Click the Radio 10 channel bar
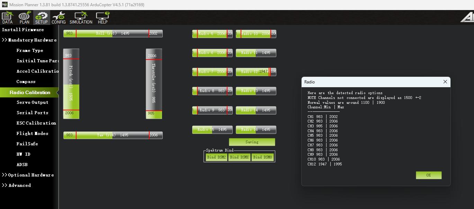 [x=256, y=34]
